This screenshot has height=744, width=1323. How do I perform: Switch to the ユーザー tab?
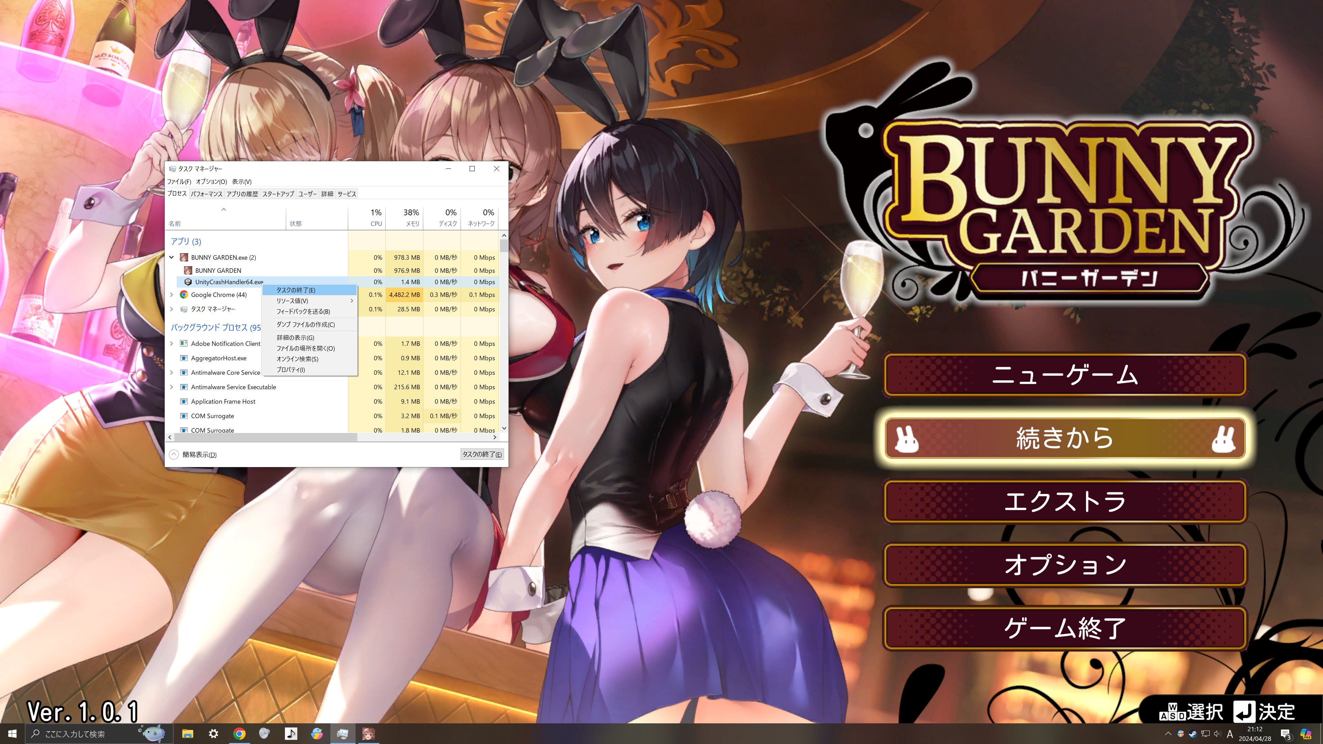coord(308,194)
